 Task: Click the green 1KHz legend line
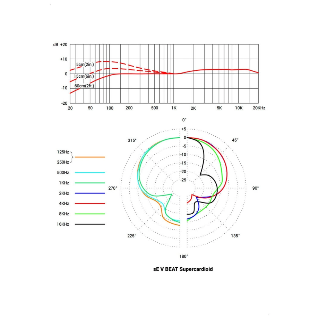pyautogui.click(x=90, y=183)
